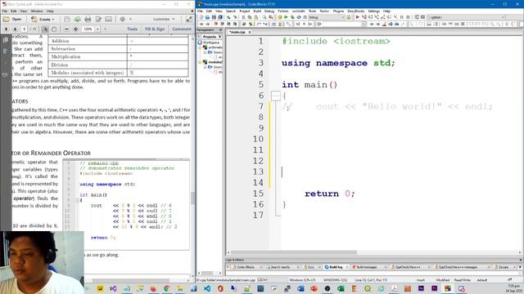Click the New file icon in Code::Blocks
Screen dimensions: 524x294
pyautogui.click(x=201, y=17)
